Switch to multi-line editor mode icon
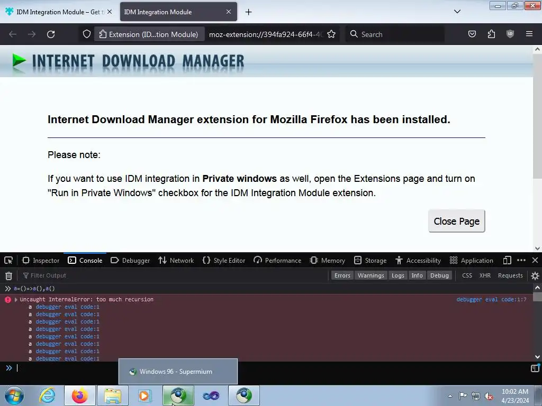 [535, 368]
